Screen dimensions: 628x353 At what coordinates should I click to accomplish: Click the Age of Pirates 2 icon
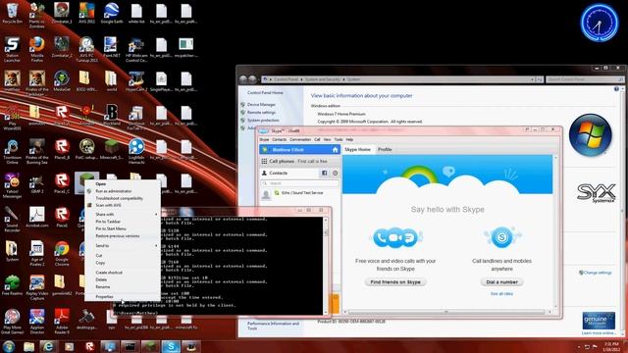pyautogui.click(x=37, y=254)
